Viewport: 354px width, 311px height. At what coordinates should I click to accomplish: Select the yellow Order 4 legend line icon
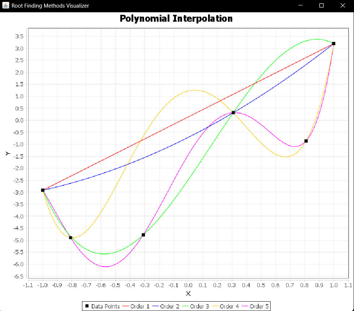tap(216, 306)
